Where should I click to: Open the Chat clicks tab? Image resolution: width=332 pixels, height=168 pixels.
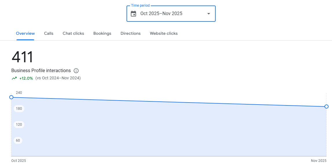pos(73,33)
